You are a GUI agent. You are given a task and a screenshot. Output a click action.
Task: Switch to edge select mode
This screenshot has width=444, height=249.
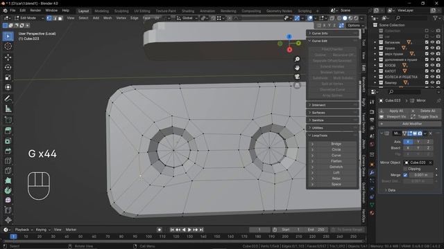point(54,18)
